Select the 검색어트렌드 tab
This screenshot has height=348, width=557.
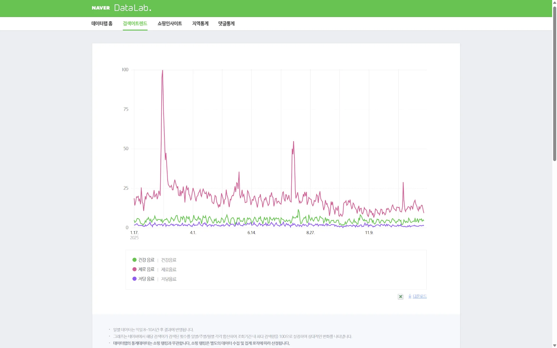[135, 23]
